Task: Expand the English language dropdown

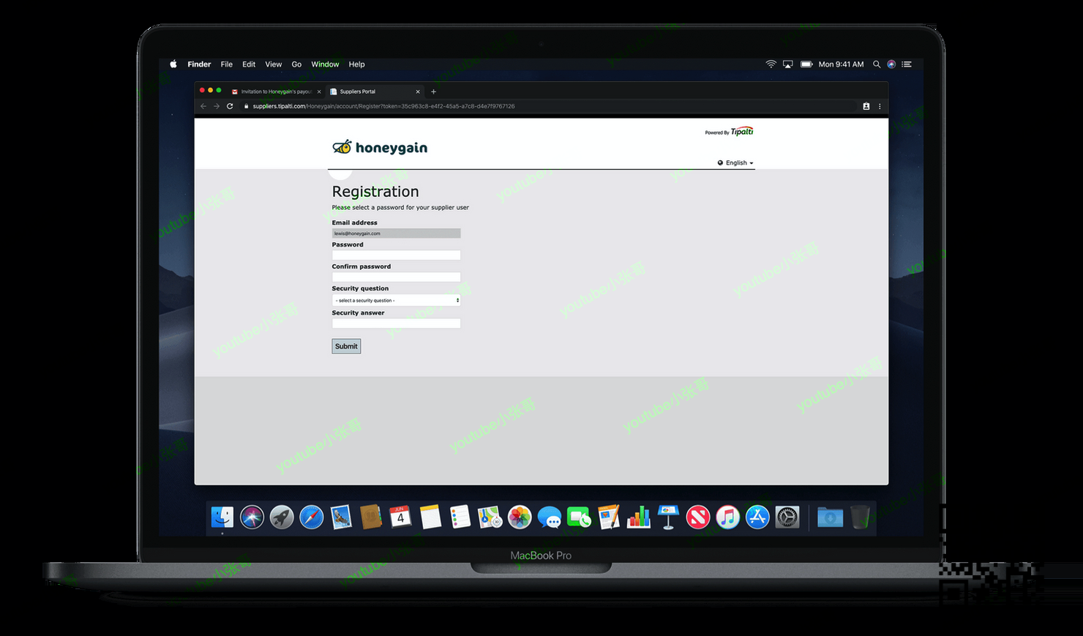Action: (x=735, y=162)
